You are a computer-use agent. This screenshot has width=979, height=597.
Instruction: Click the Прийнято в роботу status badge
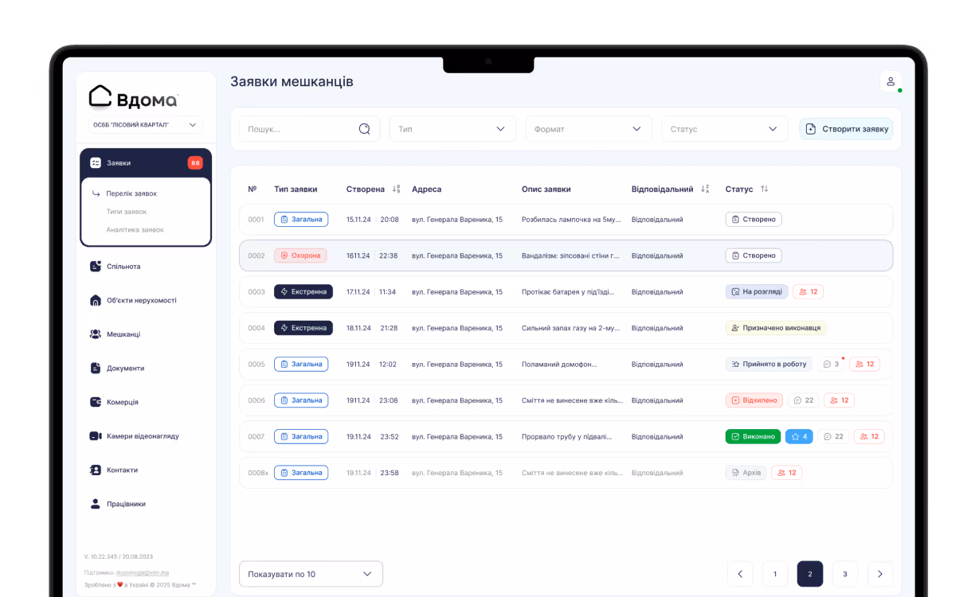coord(769,364)
